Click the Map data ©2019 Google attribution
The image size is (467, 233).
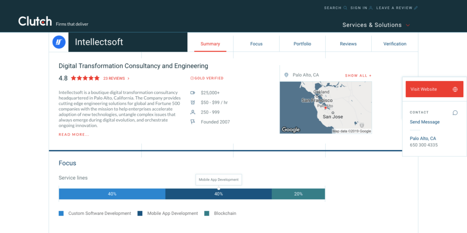point(352,131)
